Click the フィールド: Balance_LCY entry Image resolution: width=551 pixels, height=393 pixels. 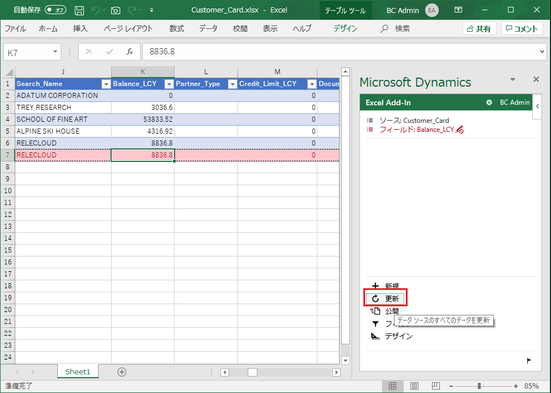pos(415,130)
